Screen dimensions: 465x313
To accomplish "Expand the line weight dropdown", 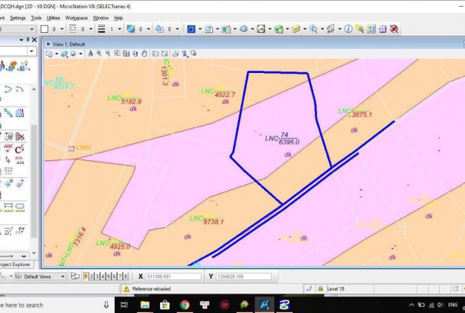I will pyautogui.click(x=119, y=29).
